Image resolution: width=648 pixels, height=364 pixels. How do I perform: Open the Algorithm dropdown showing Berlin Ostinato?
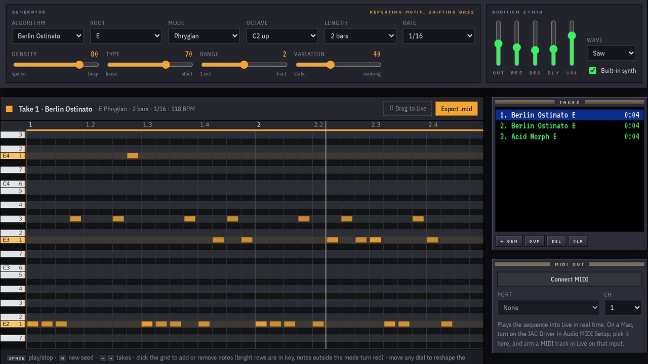[x=48, y=36]
